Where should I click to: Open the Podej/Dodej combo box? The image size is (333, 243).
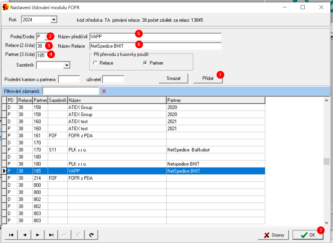(42, 36)
